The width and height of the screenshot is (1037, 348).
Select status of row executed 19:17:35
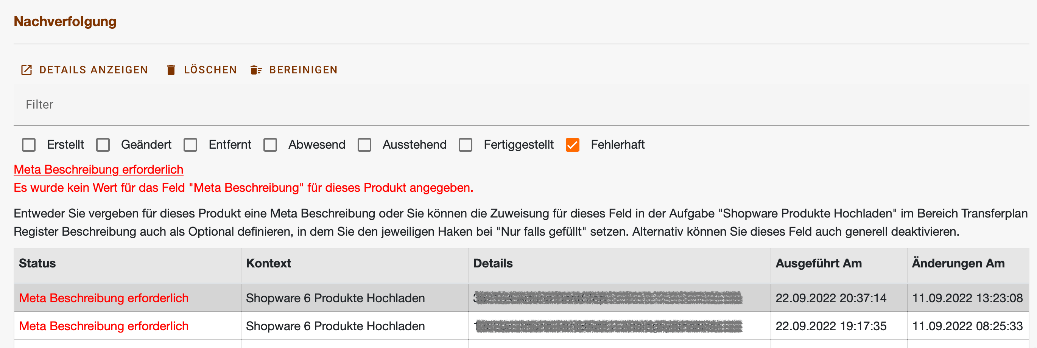[104, 326]
